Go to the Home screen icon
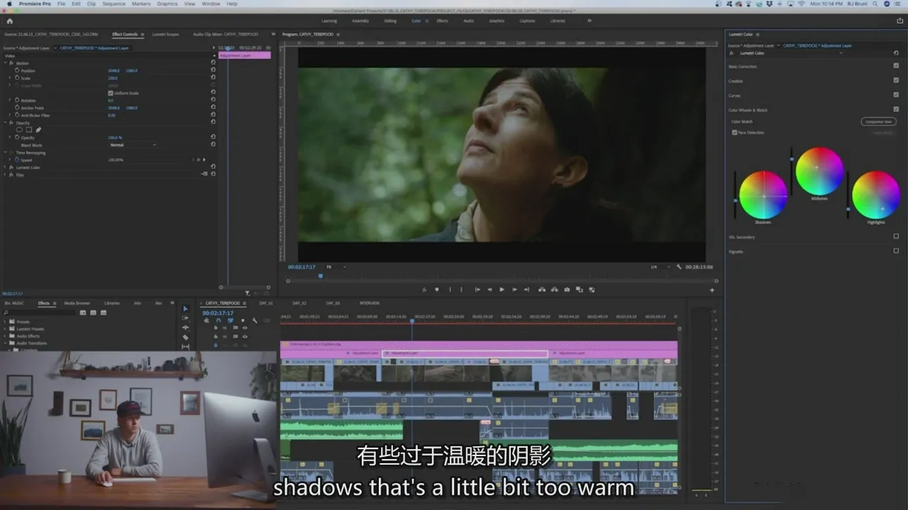 (9, 21)
